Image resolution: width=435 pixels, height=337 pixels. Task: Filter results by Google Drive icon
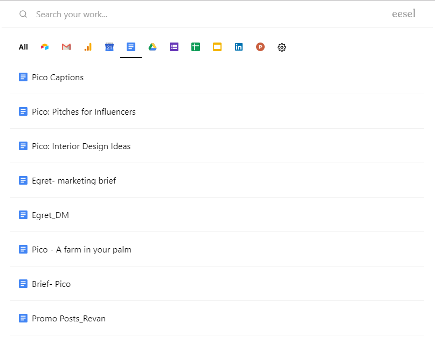[x=153, y=47]
